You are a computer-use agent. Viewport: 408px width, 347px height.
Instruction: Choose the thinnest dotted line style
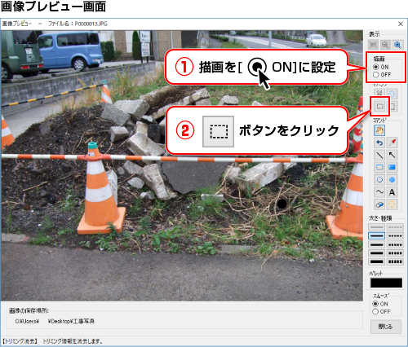pos(395,227)
